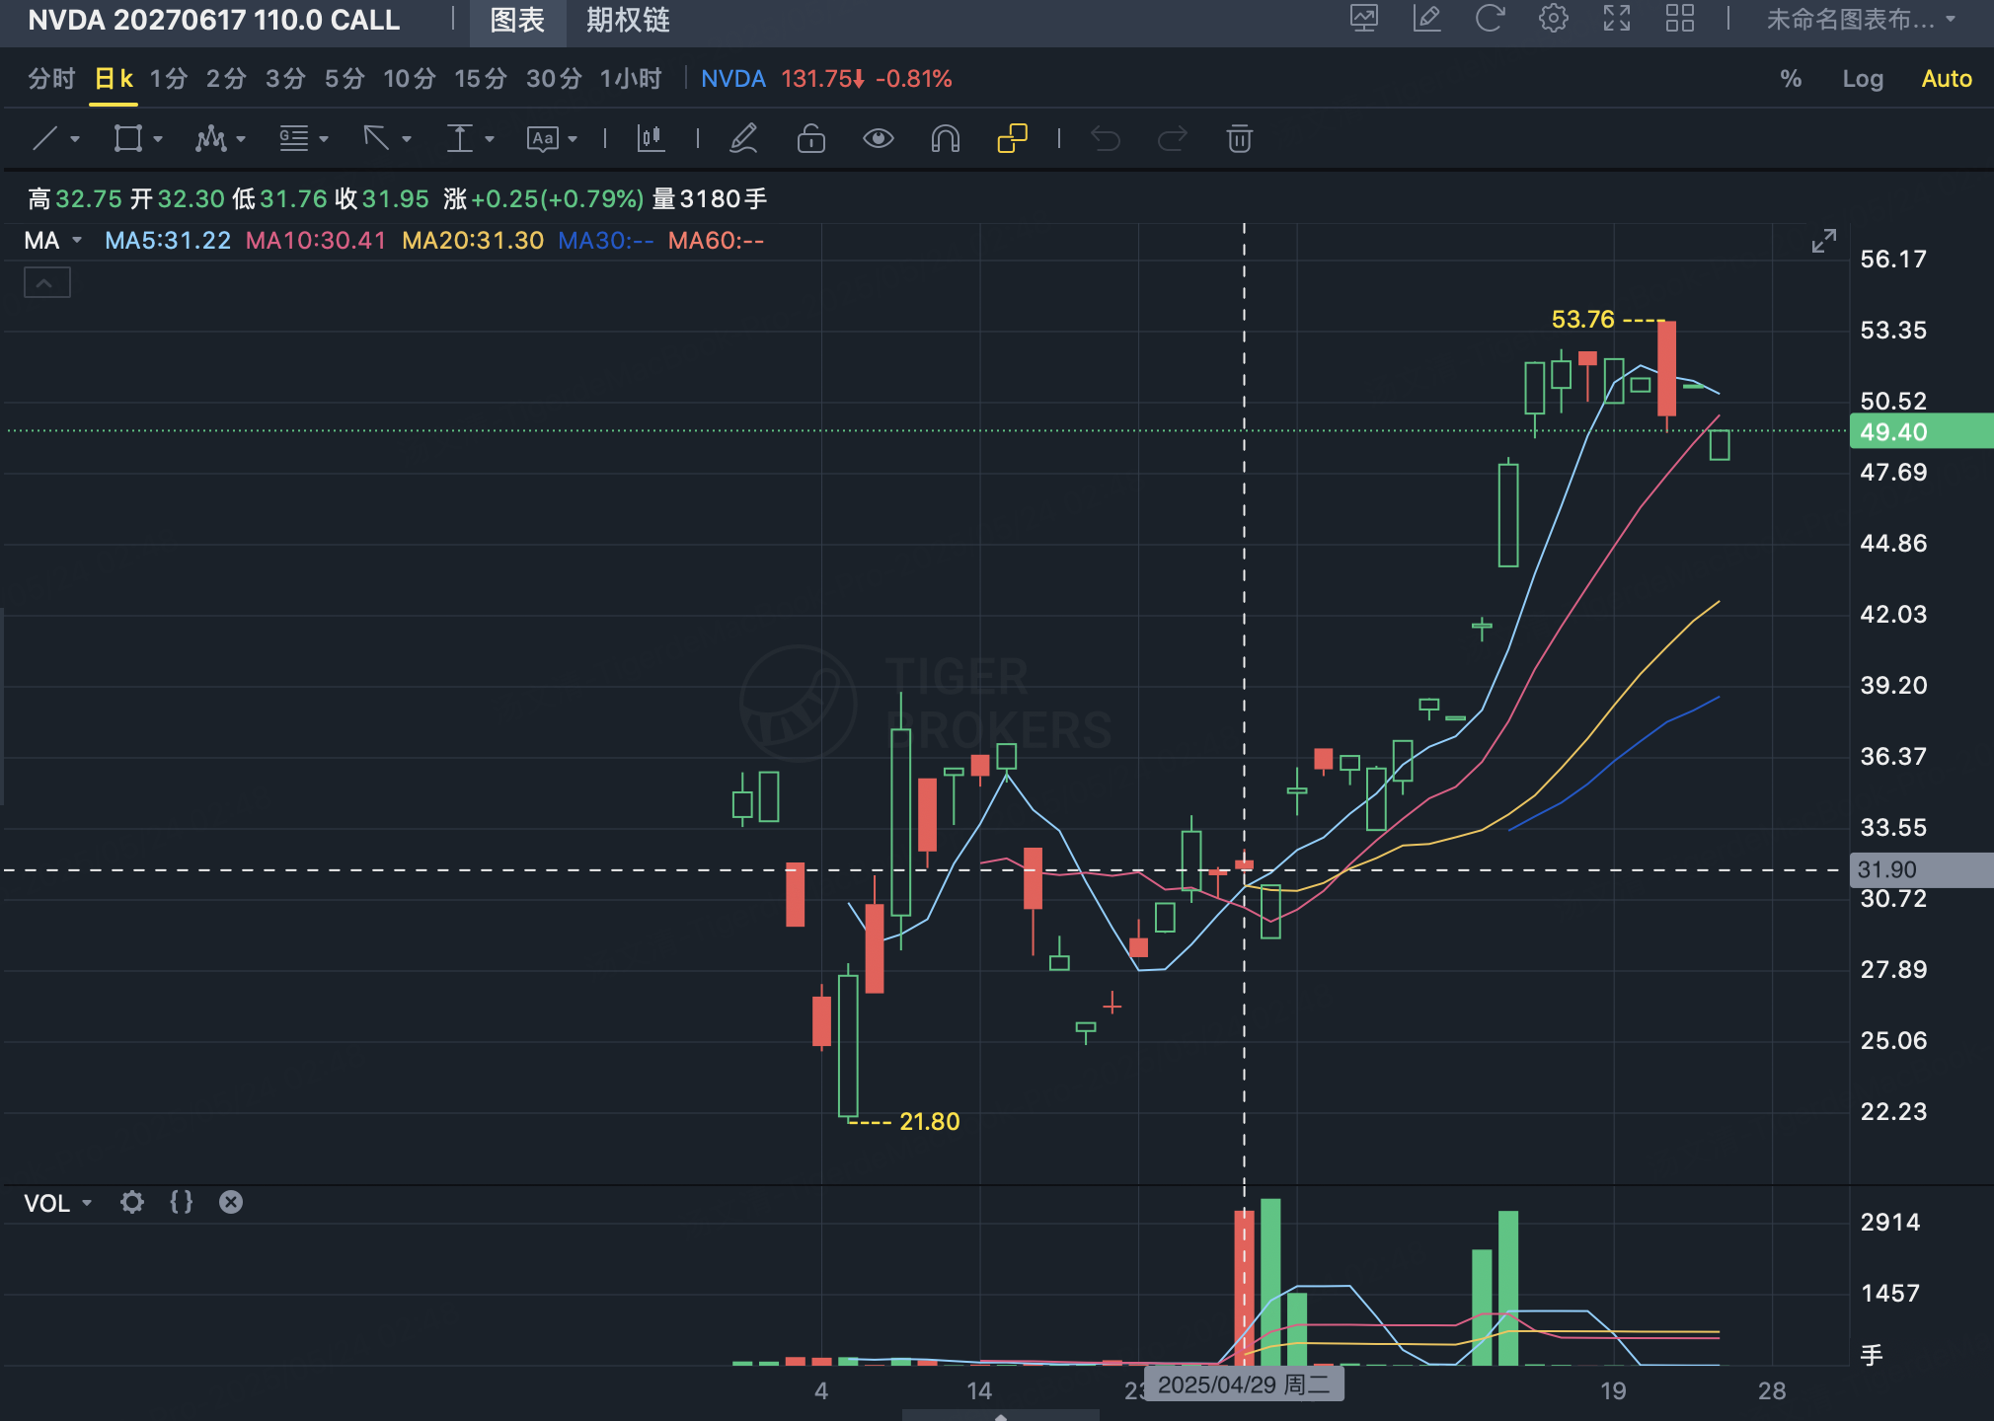The height and width of the screenshot is (1421, 1994).
Task: Switch to the 图表 tab
Action: pos(517,21)
